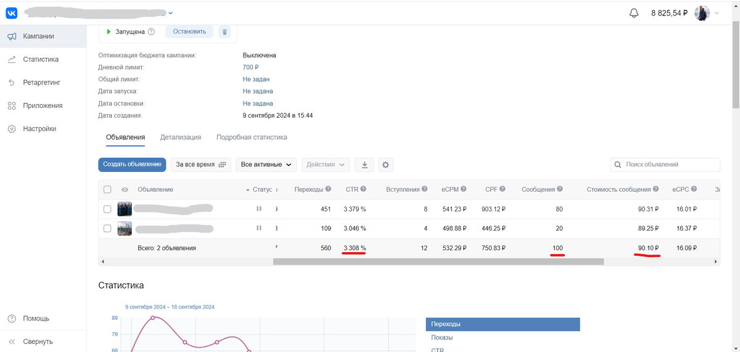The image size is (740, 352).
Task: Click the Не задана start date link
Action: [x=258, y=91]
